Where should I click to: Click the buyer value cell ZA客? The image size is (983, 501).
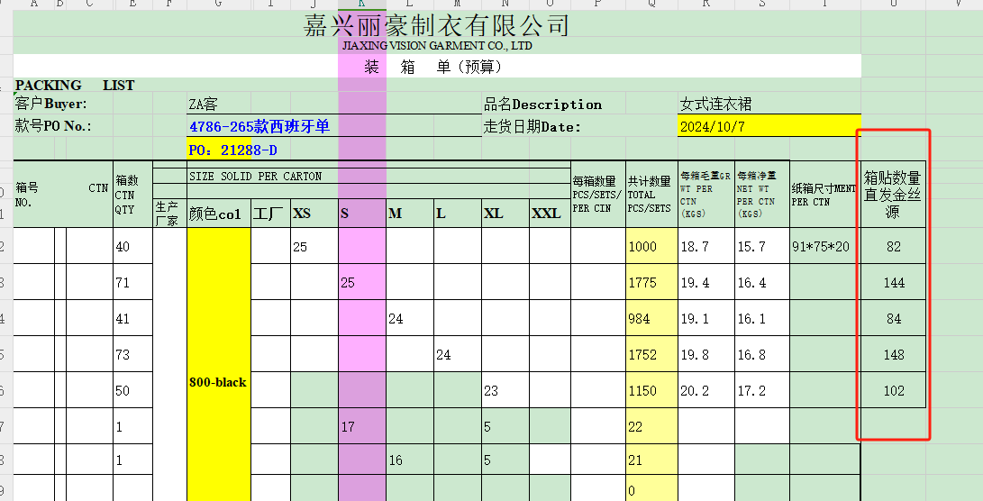click(204, 105)
